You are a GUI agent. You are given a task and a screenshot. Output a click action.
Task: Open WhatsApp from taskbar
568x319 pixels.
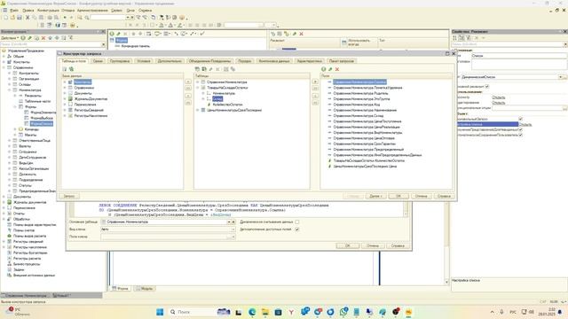[343, 312]
